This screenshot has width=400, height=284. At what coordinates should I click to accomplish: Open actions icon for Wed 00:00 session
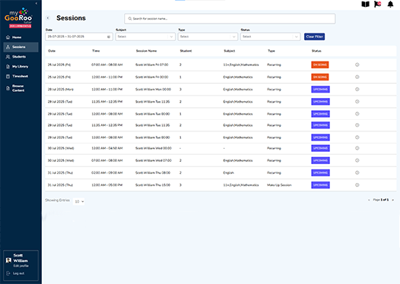coord(357,148)
